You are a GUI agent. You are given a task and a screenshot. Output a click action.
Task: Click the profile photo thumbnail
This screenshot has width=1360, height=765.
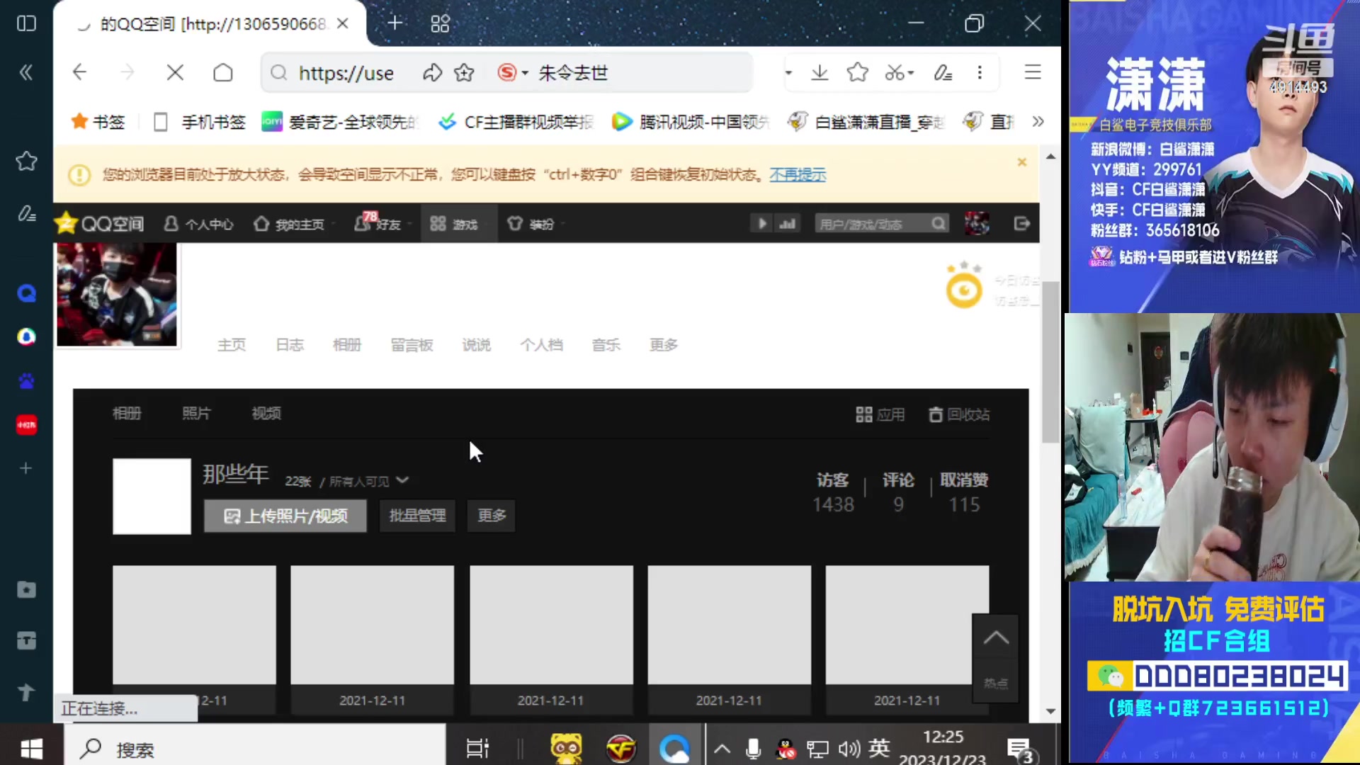117,295
